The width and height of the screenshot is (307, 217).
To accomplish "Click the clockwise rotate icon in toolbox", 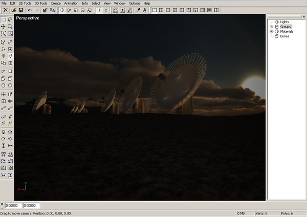I will tap(4, 139).
